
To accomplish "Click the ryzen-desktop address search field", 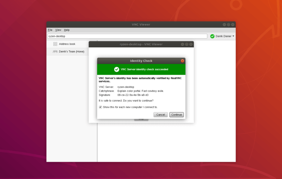I will [x=127, y=36].
